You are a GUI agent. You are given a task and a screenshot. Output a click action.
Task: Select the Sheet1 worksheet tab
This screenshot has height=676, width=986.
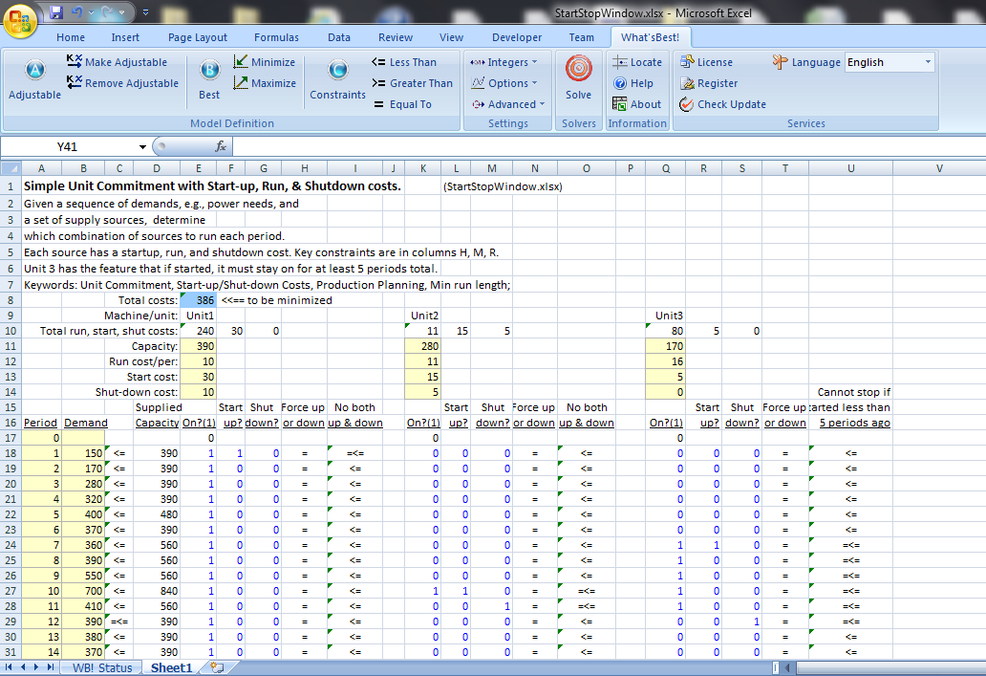pyautogui.click(x=171, y=667)
